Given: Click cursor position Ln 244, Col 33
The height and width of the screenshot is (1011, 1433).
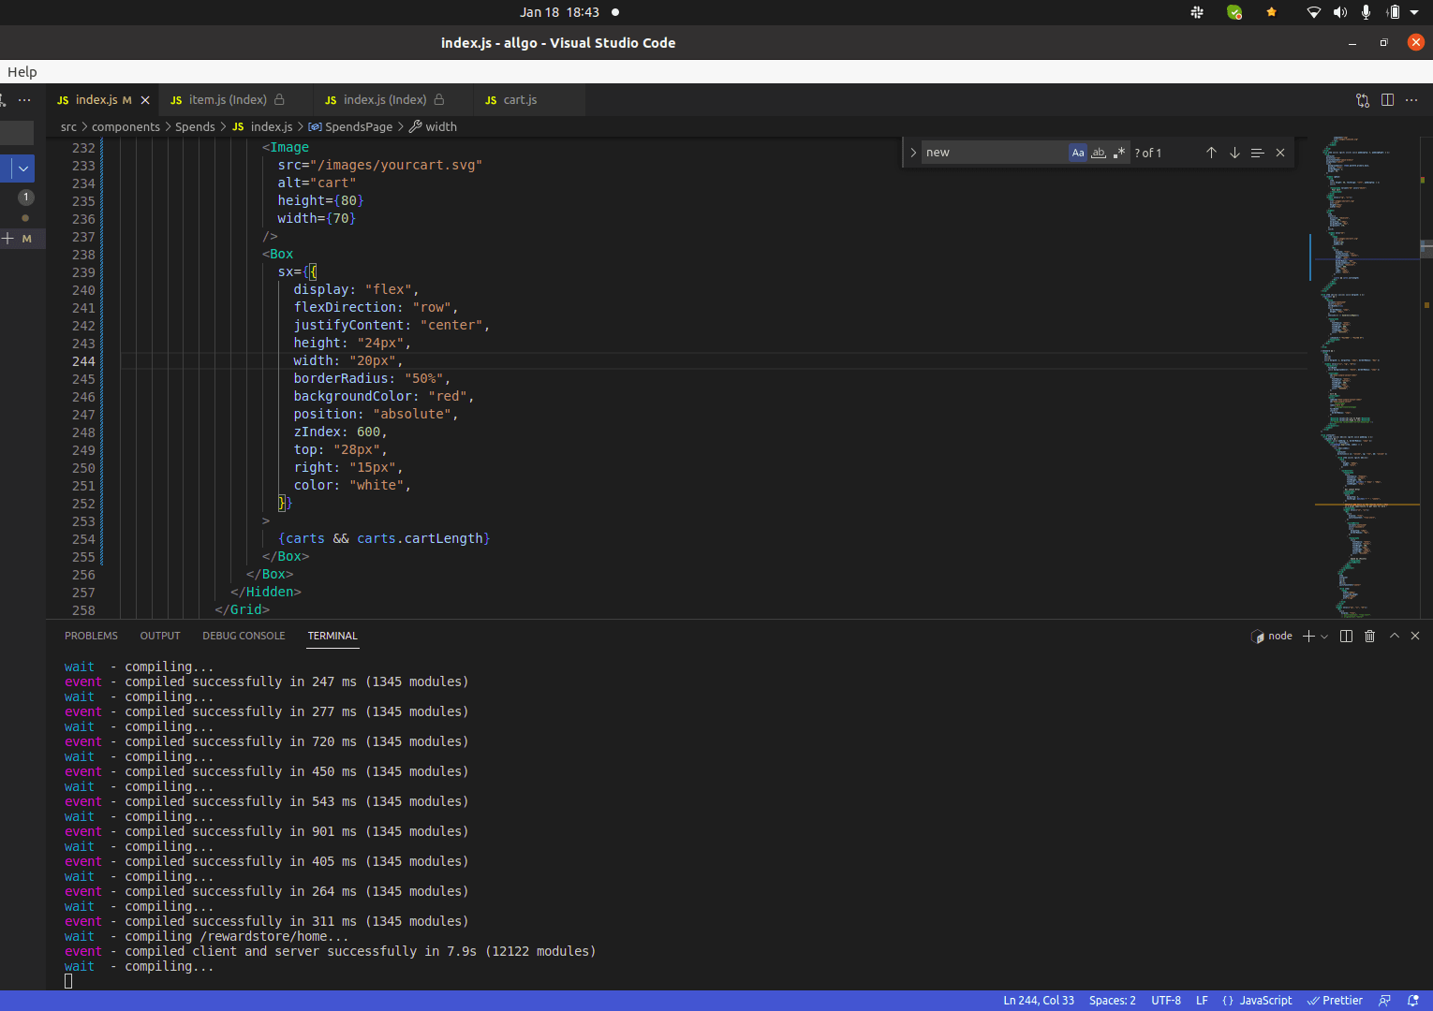Looking at the screenshot, I should [x=1039, y=1001].
